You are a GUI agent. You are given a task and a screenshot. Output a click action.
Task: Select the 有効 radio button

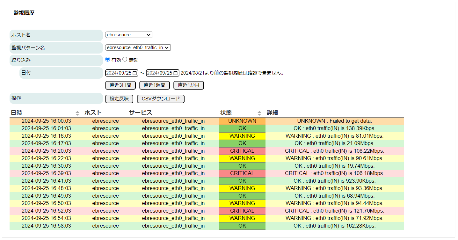(x=107, y=59)
